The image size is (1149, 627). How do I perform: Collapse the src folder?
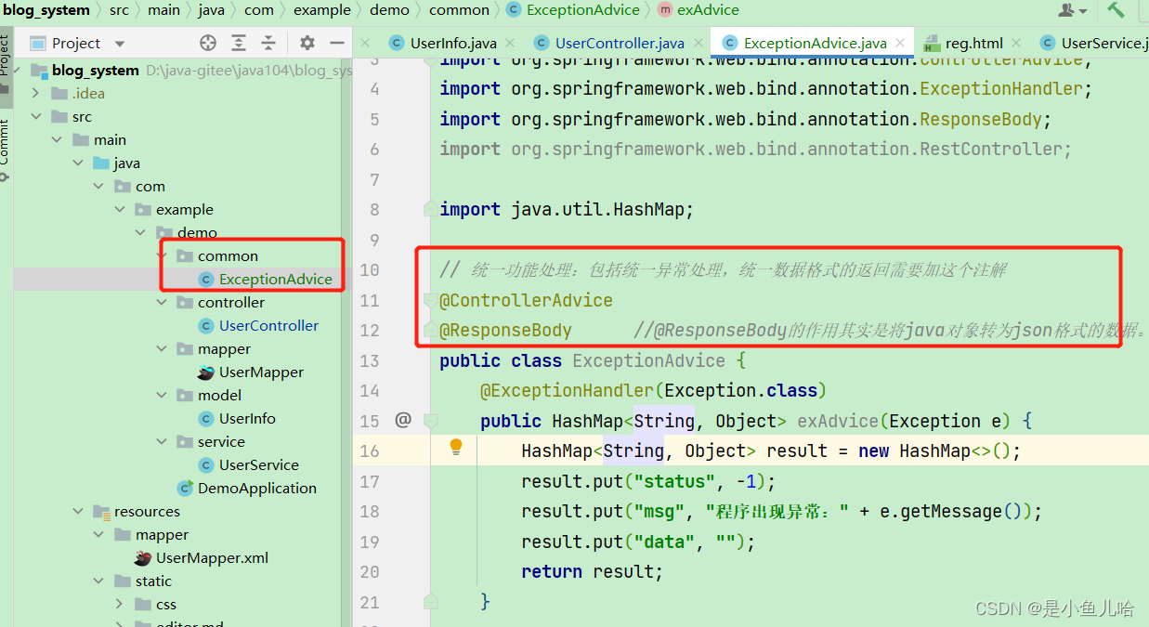35,117
